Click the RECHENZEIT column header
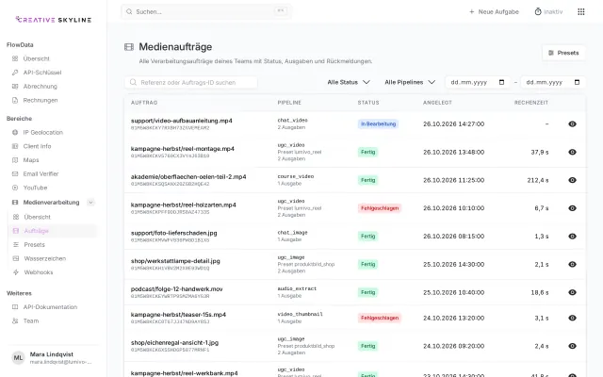The image size is (603, 377). coord(531,103)
